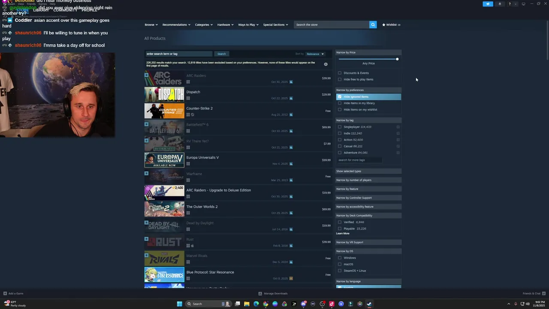Click the blue store search magnifier button
Viewport: 549px width, 309px height.
[373, 24]
